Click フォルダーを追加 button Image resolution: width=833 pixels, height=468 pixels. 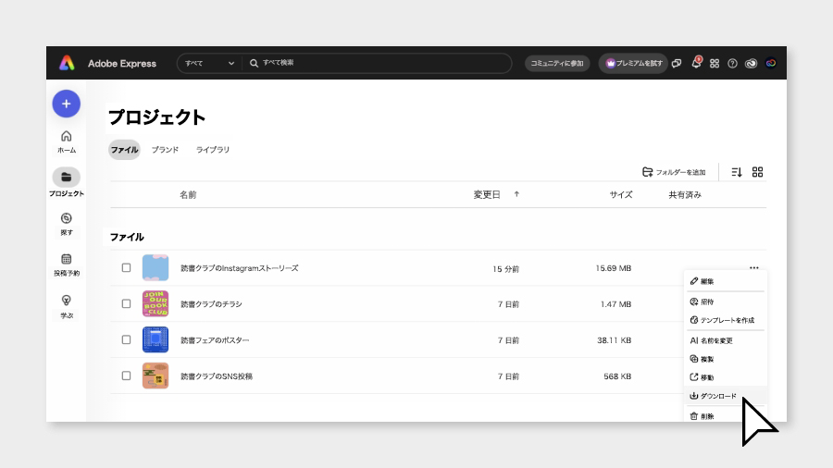[x=674, y=172]
